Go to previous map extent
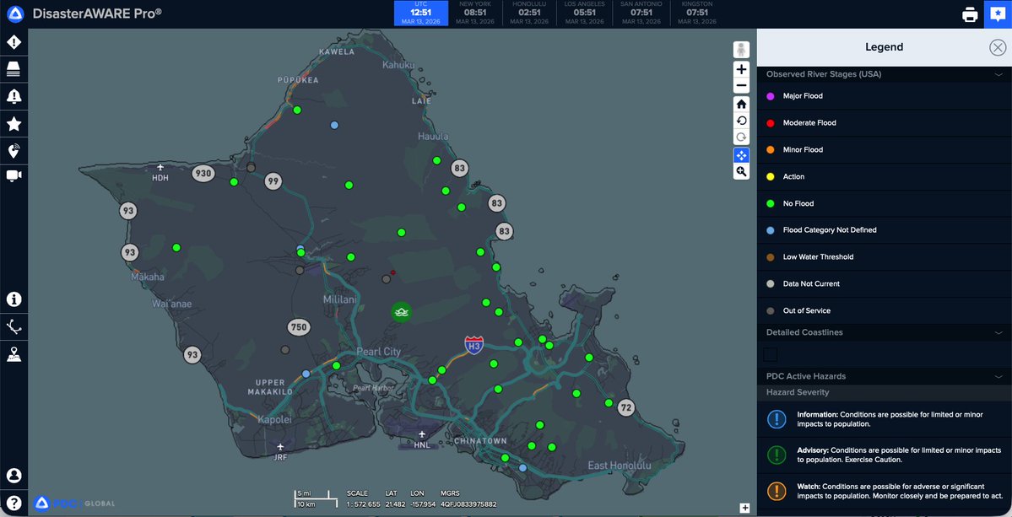The height and width of the screenshot is (517, 1012). pyautogui.click(x=742, y=121)
